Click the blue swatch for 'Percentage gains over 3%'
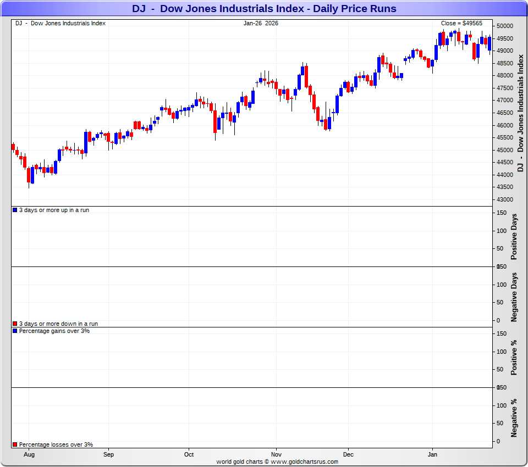Screen dimensions: 528x467 coord(15,331)
